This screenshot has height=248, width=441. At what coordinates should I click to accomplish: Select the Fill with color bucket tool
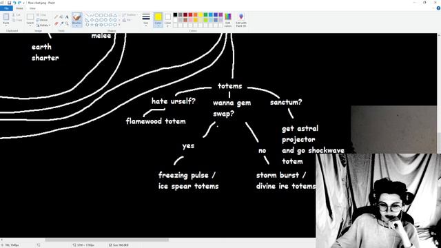61,17
